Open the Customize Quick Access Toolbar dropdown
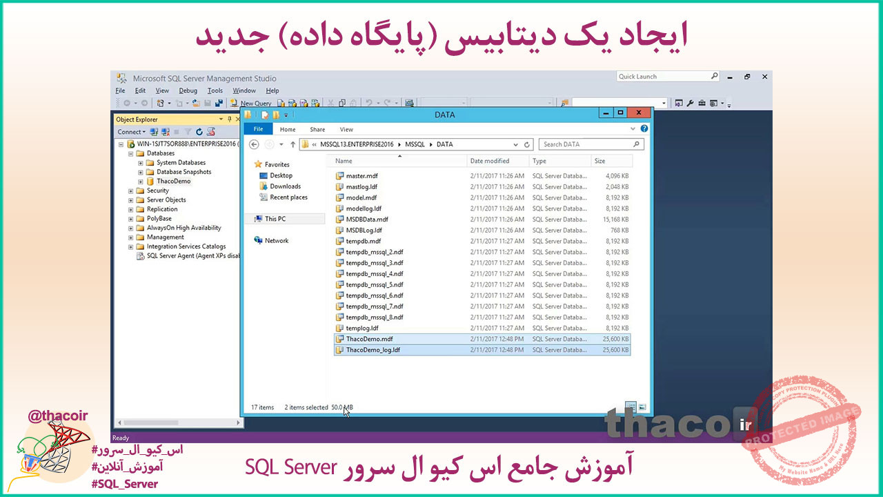The width and height of the screenshot is (883, 497). point(286,115)
